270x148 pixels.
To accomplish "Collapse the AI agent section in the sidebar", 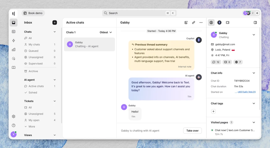I will point(55,80).
